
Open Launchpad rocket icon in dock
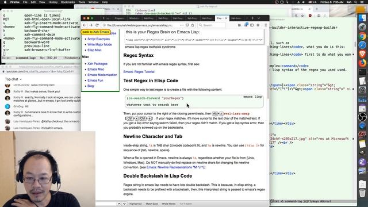pyautogui.click(x=362, y=27)
